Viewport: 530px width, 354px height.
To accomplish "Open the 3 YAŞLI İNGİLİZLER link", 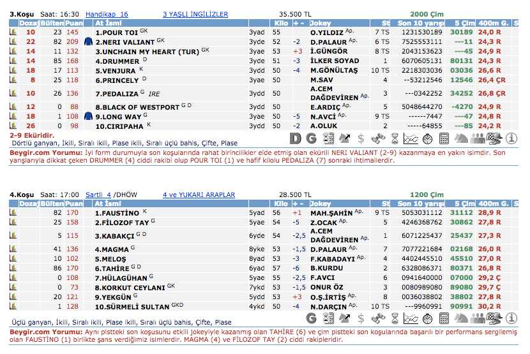I will (195, 13).
